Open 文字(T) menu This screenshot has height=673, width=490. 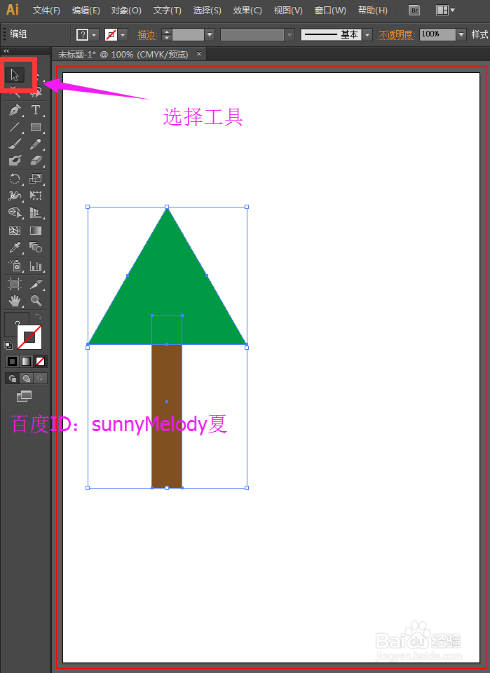(x=168, y=11)
